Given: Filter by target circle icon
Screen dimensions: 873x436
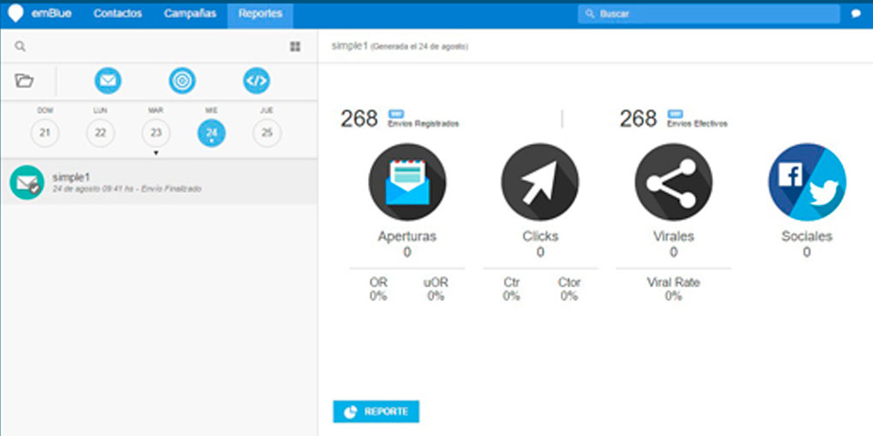Looking at the screenshot, I should [x=182, y=81].
